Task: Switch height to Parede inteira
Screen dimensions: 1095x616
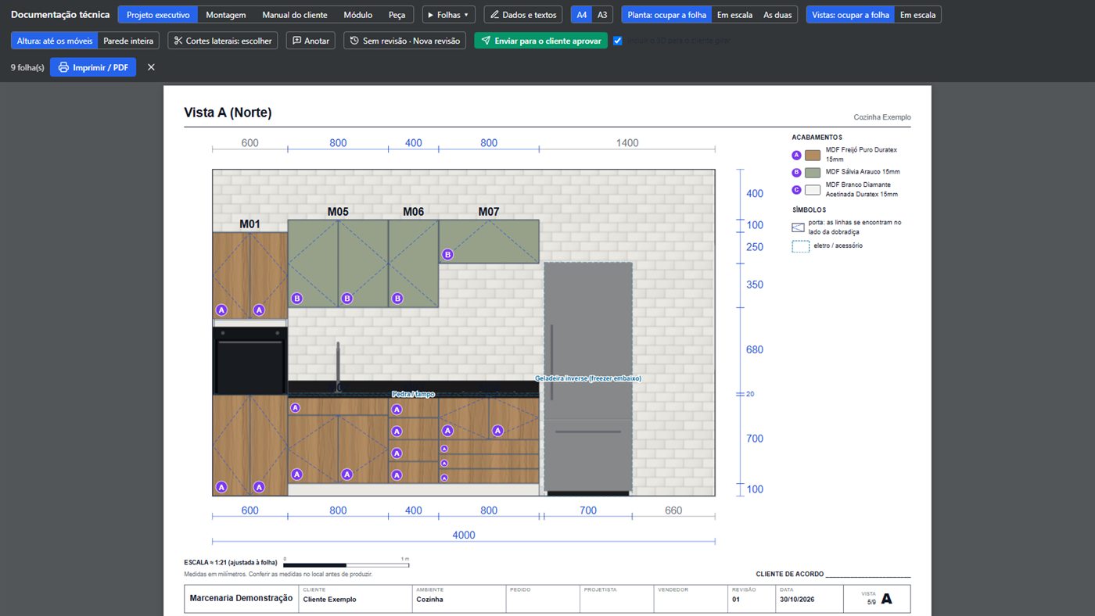Action: pos(128,41)
